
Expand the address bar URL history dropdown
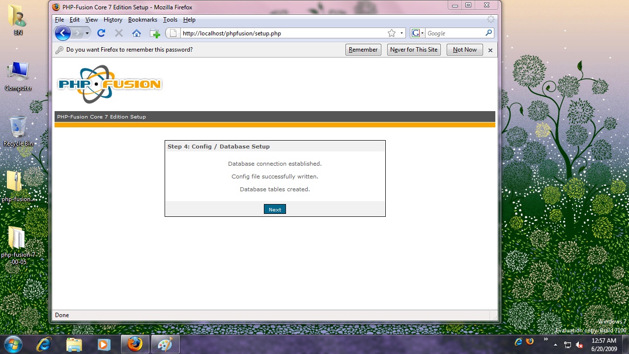click(401, 33)
